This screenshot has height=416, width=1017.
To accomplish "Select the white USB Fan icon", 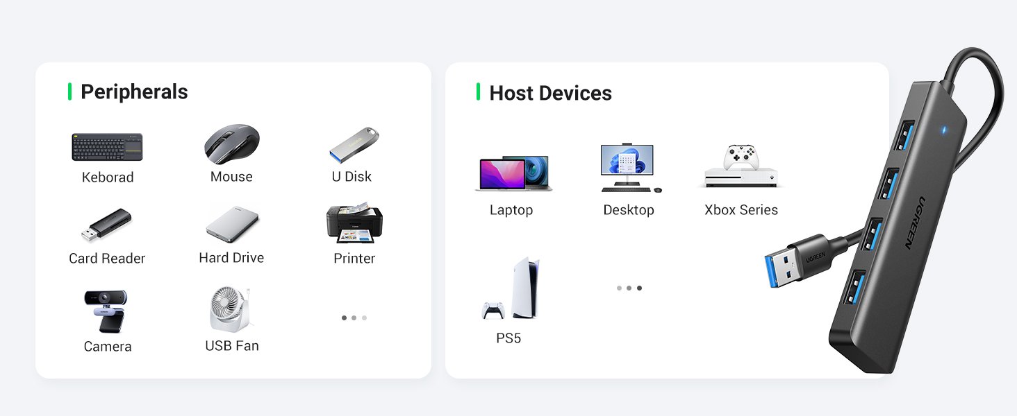I will 231,309.
